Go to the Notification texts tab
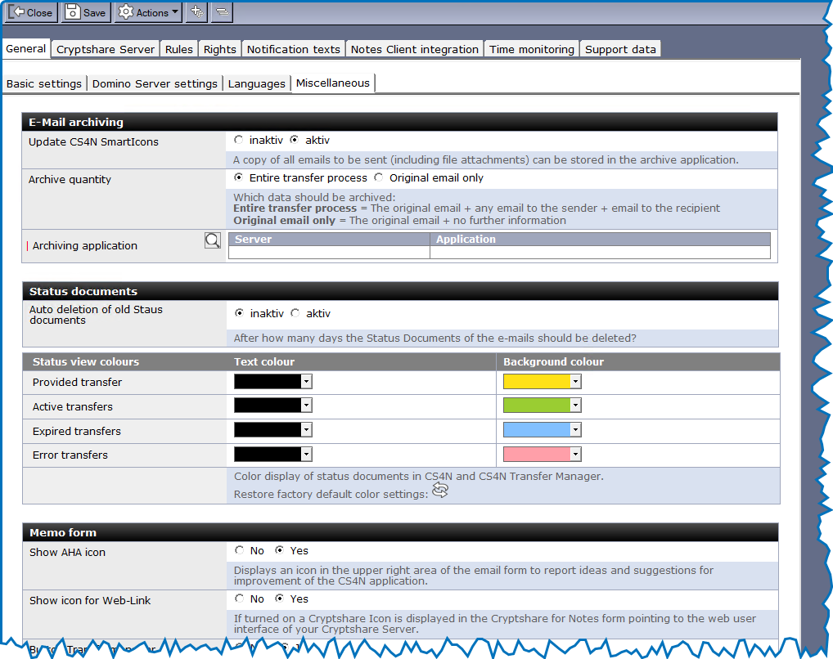833x659 pixels. pos(293,49)
